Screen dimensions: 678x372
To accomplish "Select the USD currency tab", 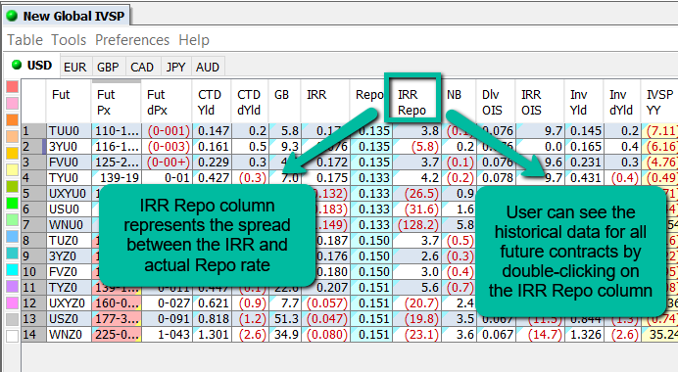I will point(32,66).
